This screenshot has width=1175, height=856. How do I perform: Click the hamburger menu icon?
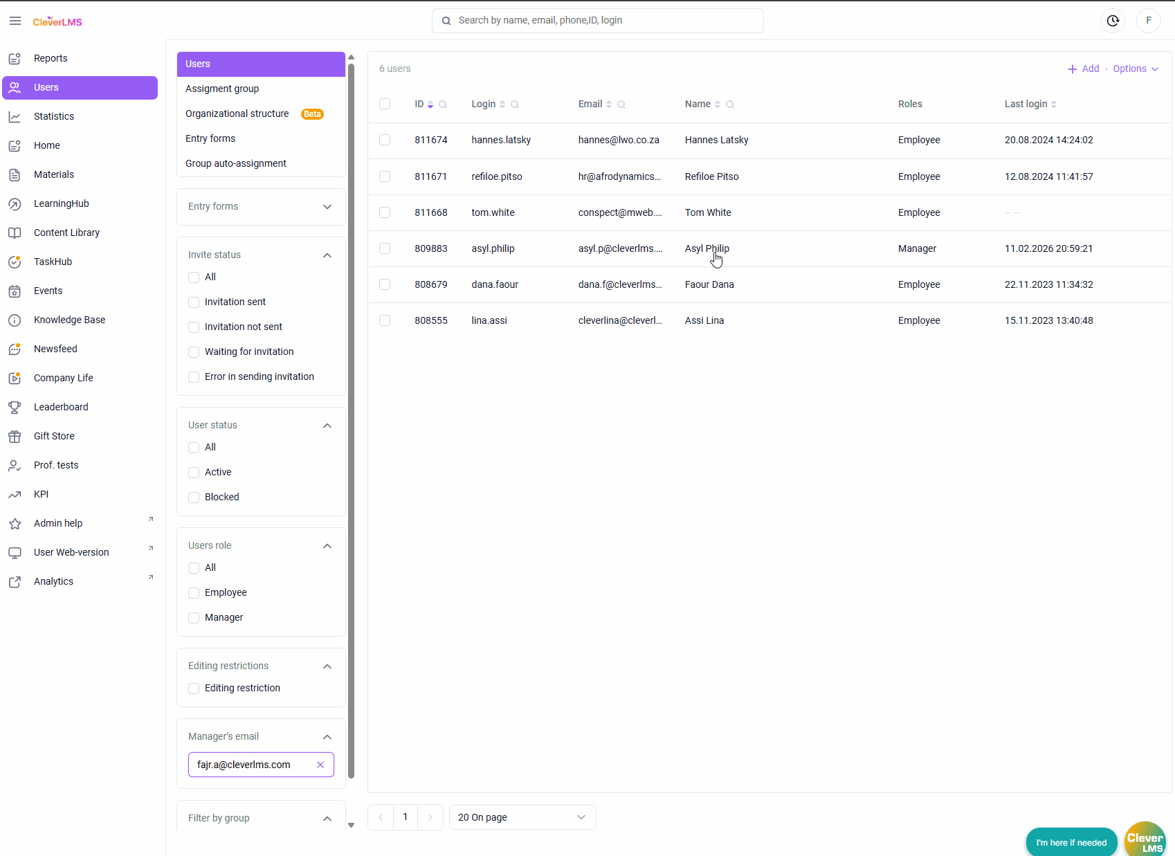15,21
